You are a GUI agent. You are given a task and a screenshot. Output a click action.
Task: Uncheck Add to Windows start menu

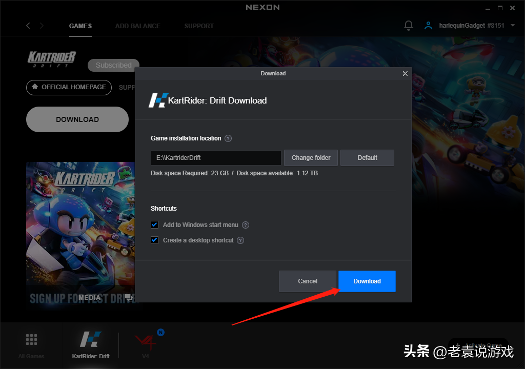click(x=154, y=225)
